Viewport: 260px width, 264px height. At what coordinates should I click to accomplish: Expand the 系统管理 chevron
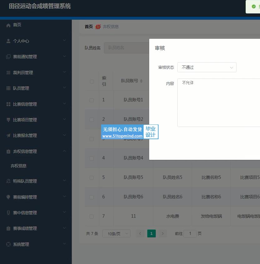[64, 244]
